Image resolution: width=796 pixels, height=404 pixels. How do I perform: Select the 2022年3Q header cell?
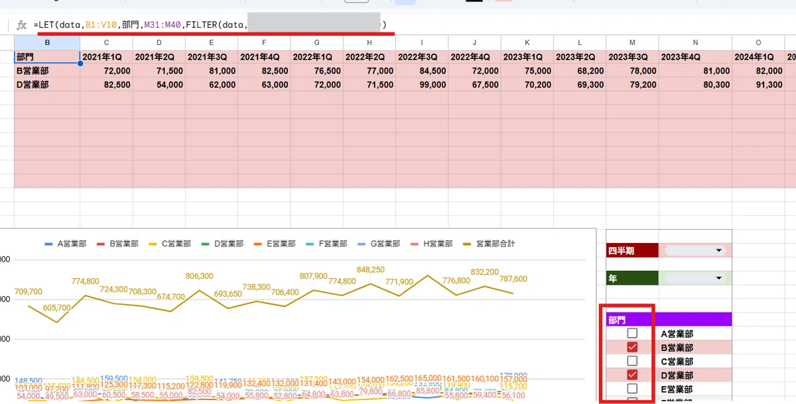422,57
